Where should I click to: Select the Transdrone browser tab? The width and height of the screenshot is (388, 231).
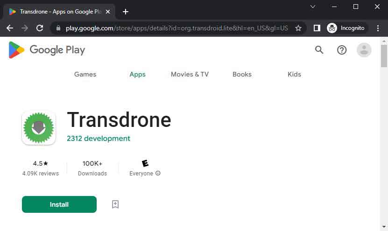[x=59, y=12]
